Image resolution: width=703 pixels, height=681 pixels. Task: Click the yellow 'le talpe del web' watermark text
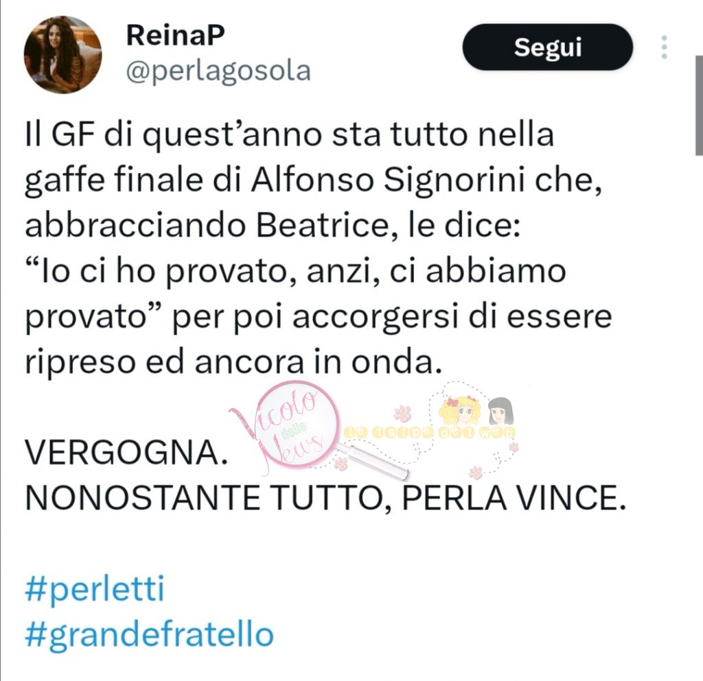coord(430,433)
